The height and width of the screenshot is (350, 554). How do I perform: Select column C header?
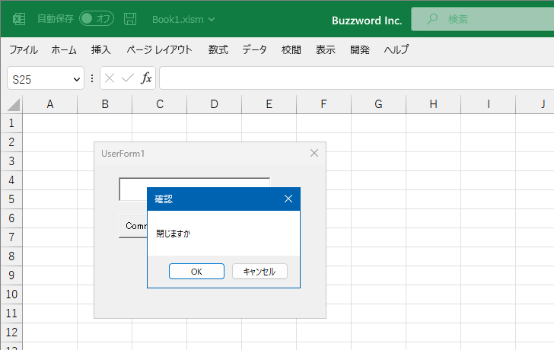pyautogui.click(x=159, y=104)
